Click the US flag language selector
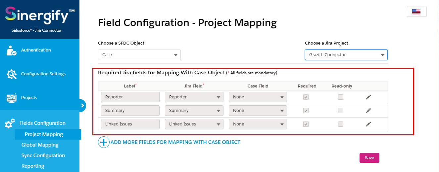 coord(416,12)
